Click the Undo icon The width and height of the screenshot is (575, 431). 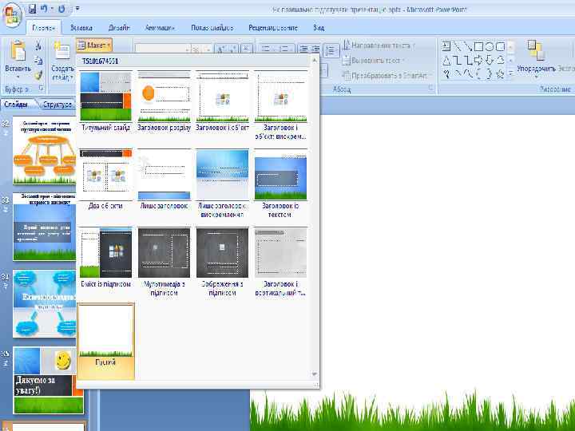point(44,9)
